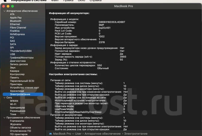
Task: Select Диагностика in the sidebar
Action: pyautogui.click(x=18, y=61)
